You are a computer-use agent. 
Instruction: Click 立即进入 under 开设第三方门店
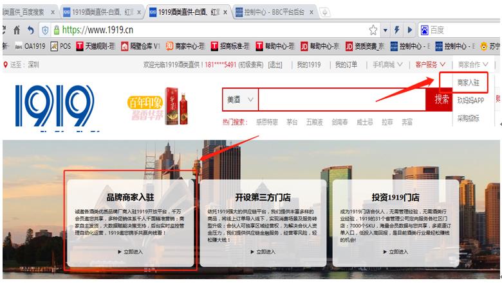pos(263,252)
